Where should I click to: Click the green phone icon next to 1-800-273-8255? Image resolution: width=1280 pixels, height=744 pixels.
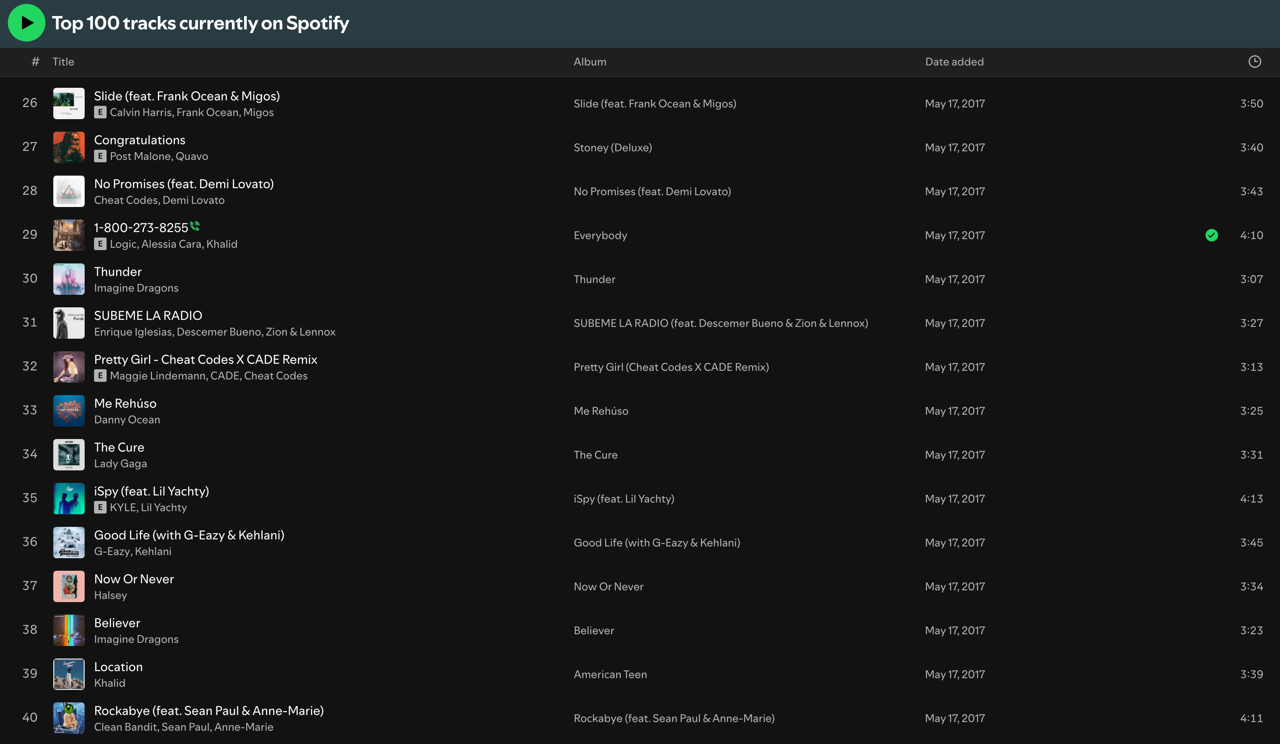[x=195, y=226]
